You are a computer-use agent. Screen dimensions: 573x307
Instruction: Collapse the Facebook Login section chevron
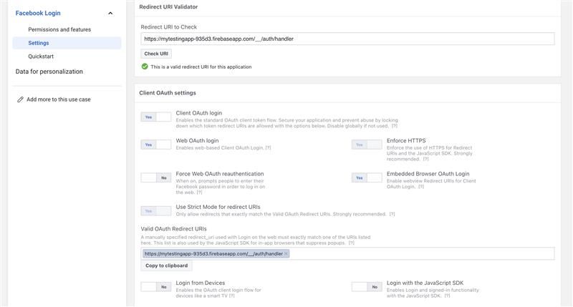click(110, 14)
